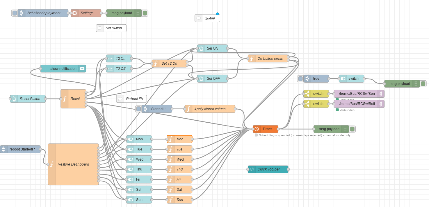Image resolution: width=429 pixels, height=207 pixels.
Task: Click the toggle icon on Mon switch node
Action: [130, 139]
